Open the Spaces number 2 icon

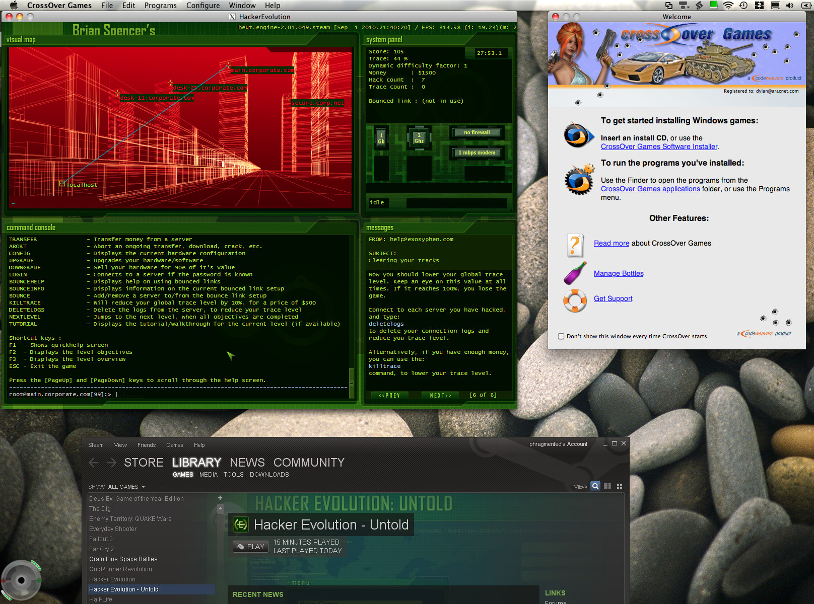pyautogui.click(x=759, y=5)
